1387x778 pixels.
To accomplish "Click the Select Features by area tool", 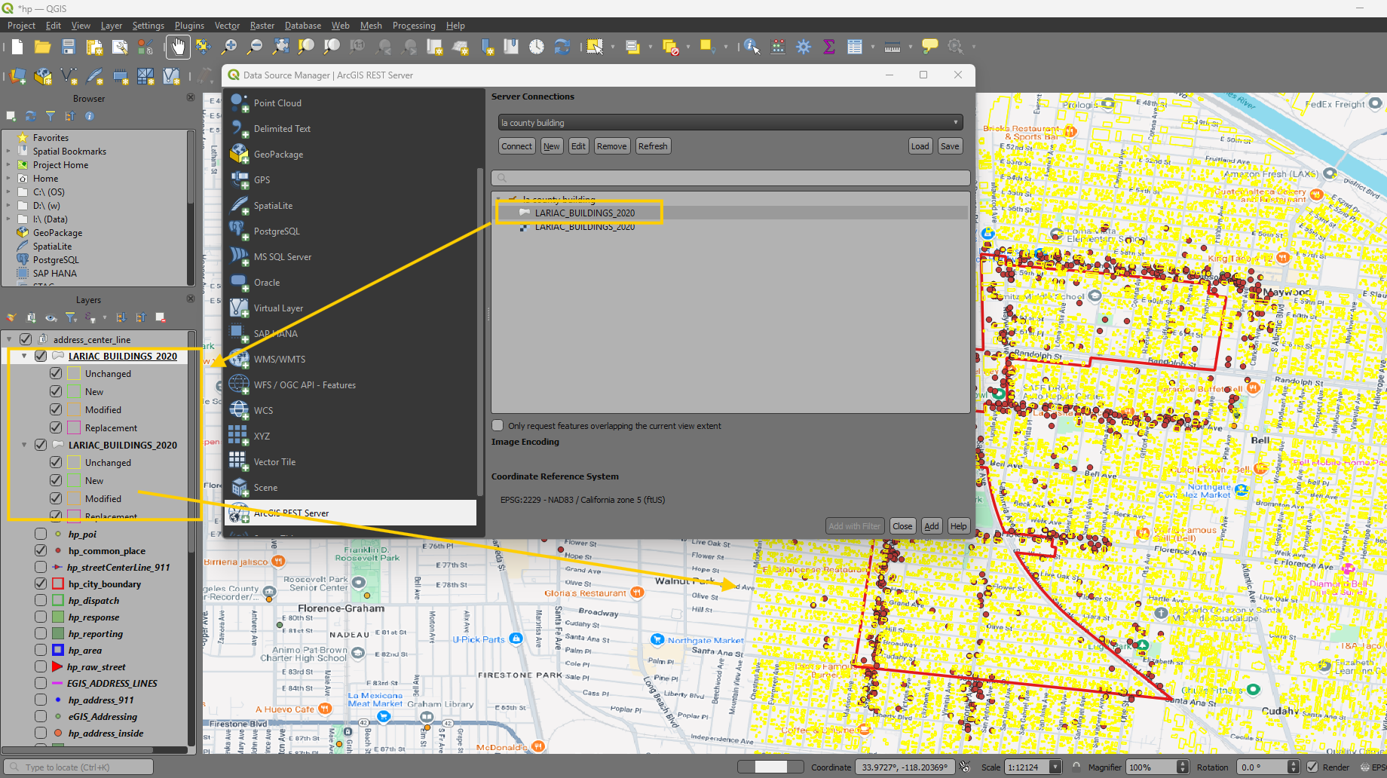I will click(595, 47).
